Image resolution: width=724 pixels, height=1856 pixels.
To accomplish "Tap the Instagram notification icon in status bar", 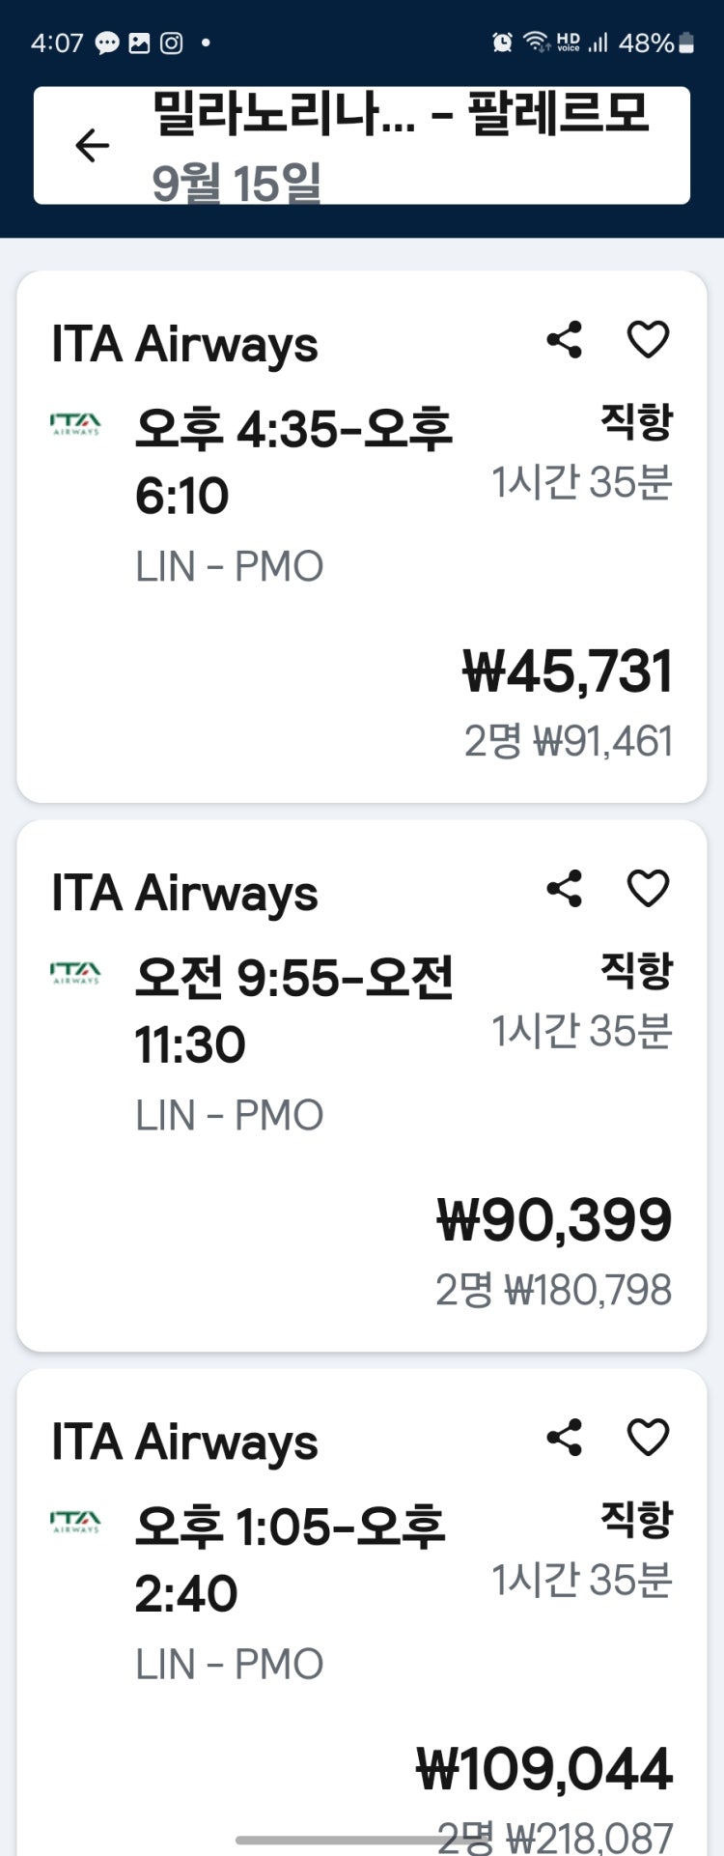I will tap(171, 43).
